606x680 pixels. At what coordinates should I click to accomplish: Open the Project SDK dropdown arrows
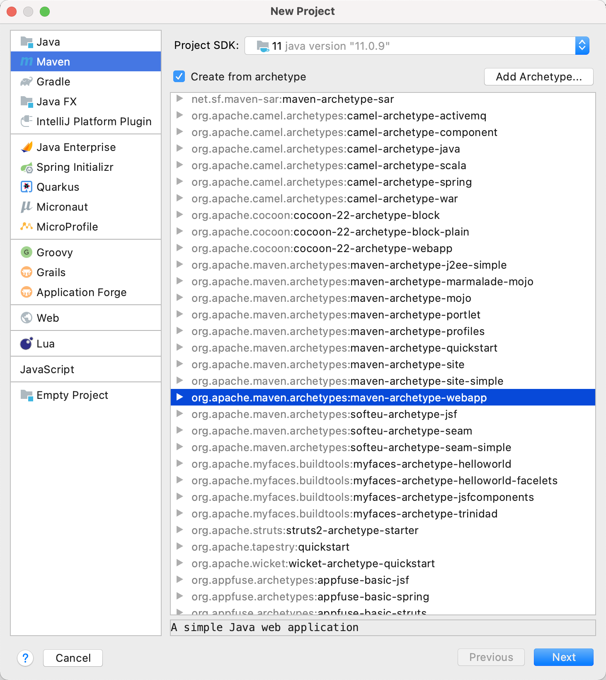[582, 46]
